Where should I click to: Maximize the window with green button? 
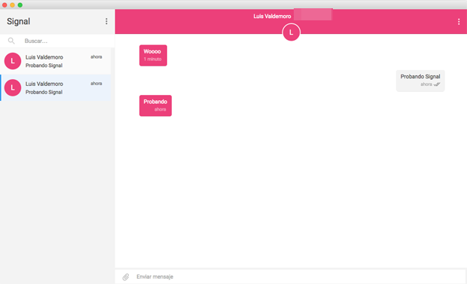click(x=20, y=5)
